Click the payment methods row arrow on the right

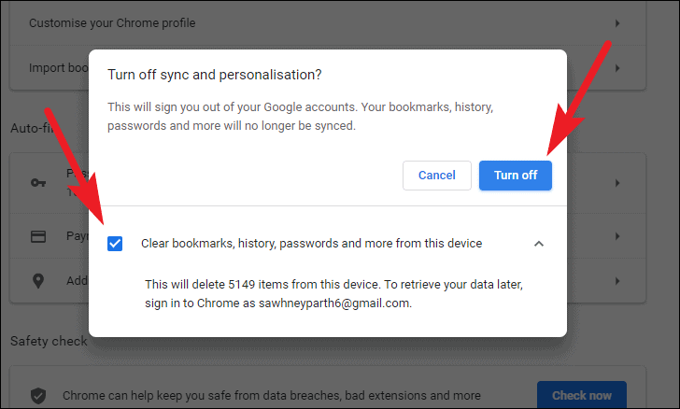coord(617,237)
